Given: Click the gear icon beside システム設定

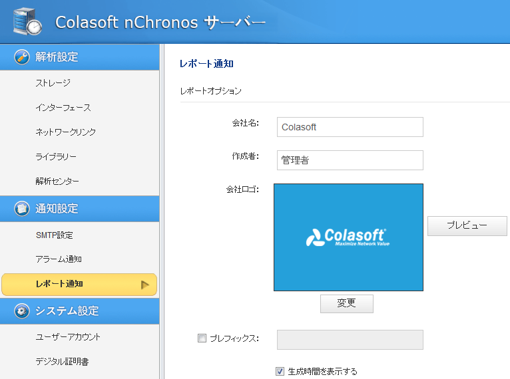Looking at the screenshot, I should pyautogui.click(x=22, y=311).
